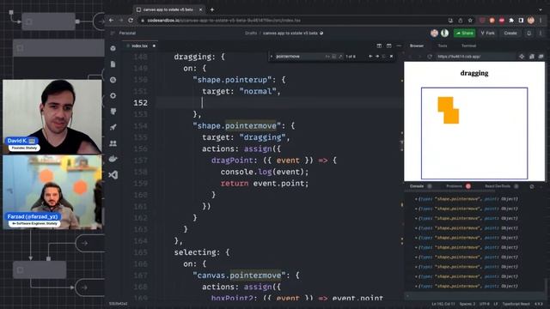Click 'TypeScript React' language mode in status bar

click(516, 304)
